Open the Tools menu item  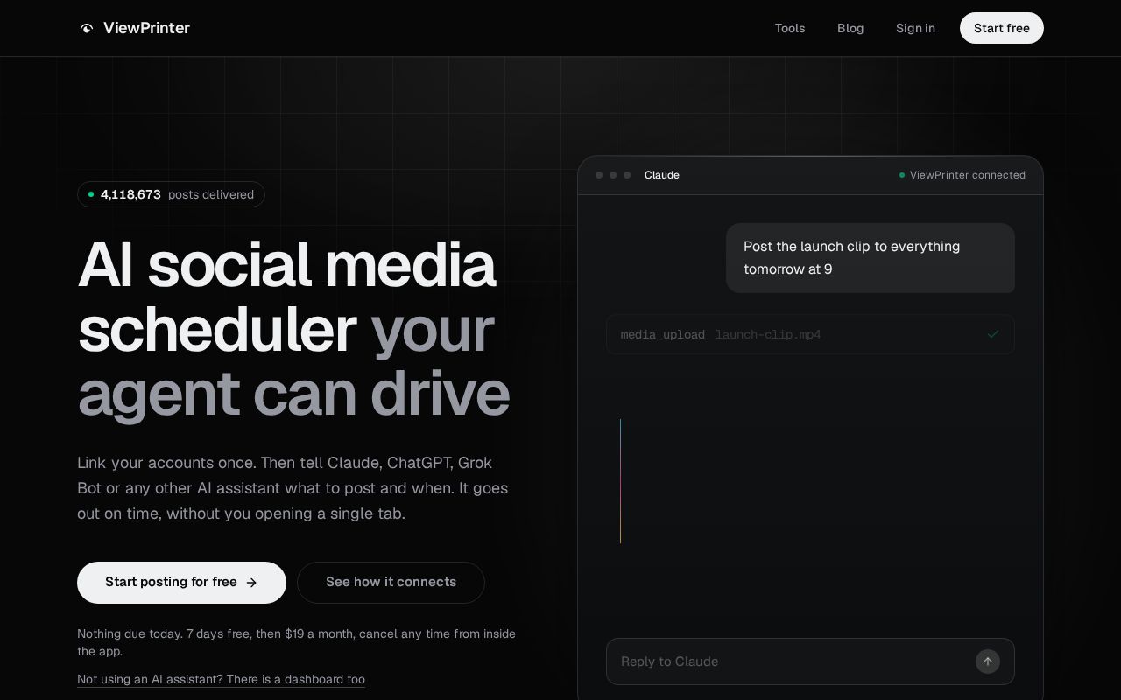pos(790,28)
